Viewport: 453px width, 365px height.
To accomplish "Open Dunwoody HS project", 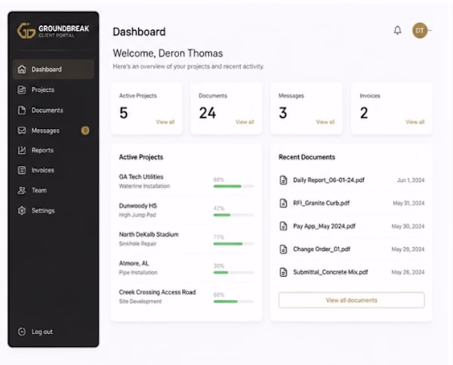I will tap(138, 206).
